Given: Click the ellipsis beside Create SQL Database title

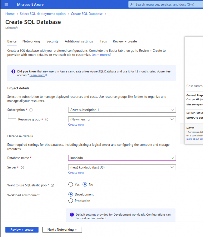Looking at the screenshot, I should tap(69, 22).
